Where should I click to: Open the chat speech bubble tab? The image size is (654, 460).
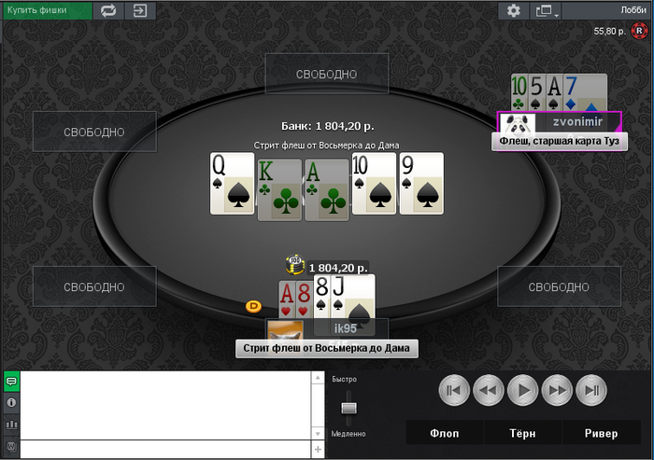pyautogui.click(x=11, y=382)
